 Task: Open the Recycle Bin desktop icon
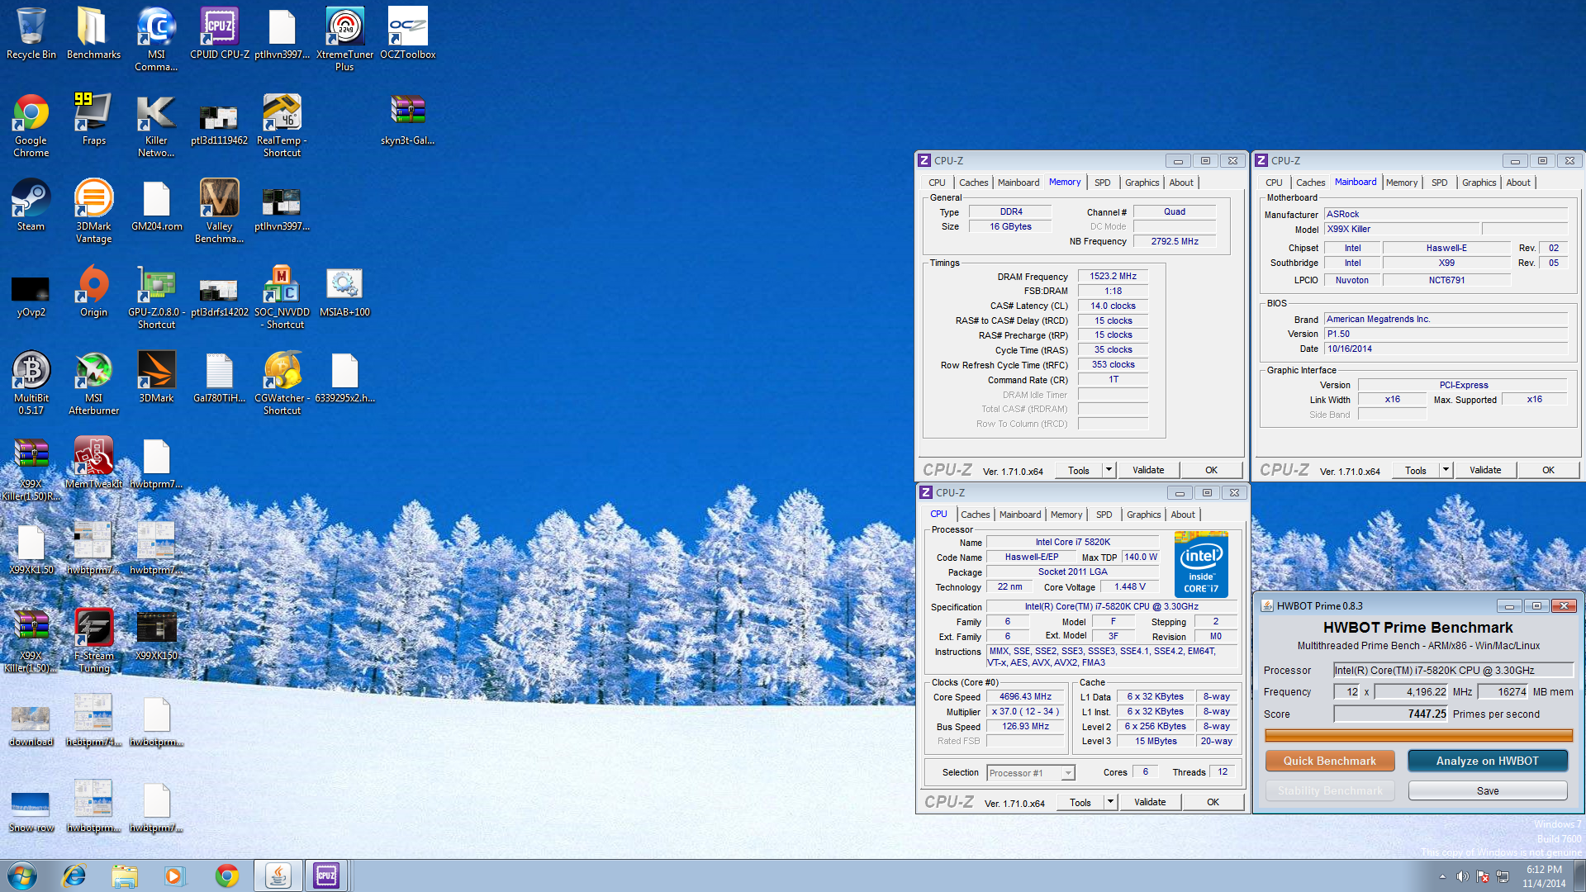pos(31,33)
